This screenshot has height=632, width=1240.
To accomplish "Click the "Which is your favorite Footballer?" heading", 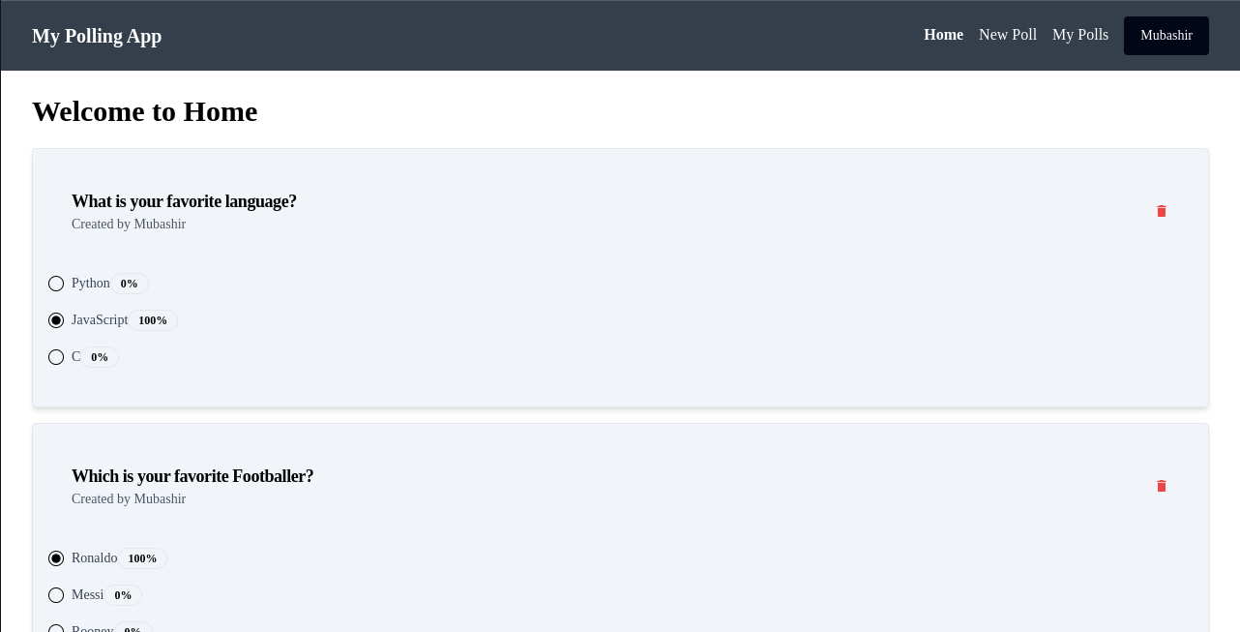I will point(192,476).
